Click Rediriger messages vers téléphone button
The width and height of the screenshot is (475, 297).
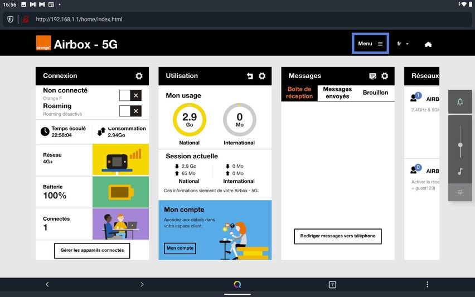338,236
